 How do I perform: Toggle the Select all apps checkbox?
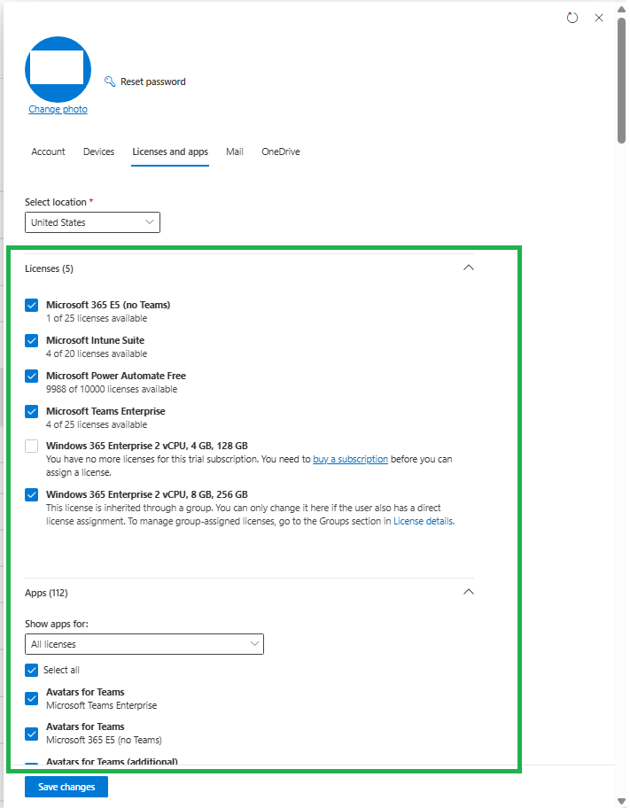pyautogui.click(x=31, y=670)
